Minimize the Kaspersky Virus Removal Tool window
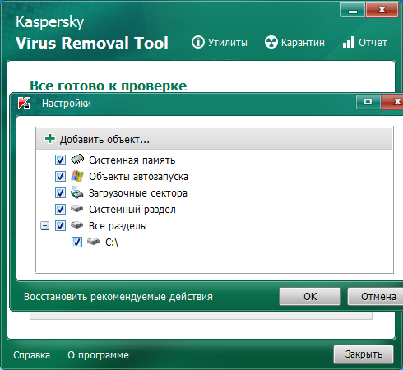Image resolution: width=403 pixels, height=370 pixels. tap(353, 10)
